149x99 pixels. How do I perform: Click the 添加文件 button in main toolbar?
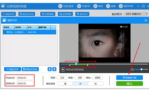[9, 14]
